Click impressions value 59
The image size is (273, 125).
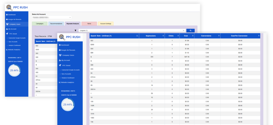[152, 93]
